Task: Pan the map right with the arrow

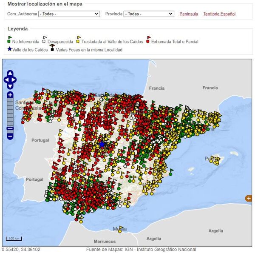Action: (x=14, y=80)
